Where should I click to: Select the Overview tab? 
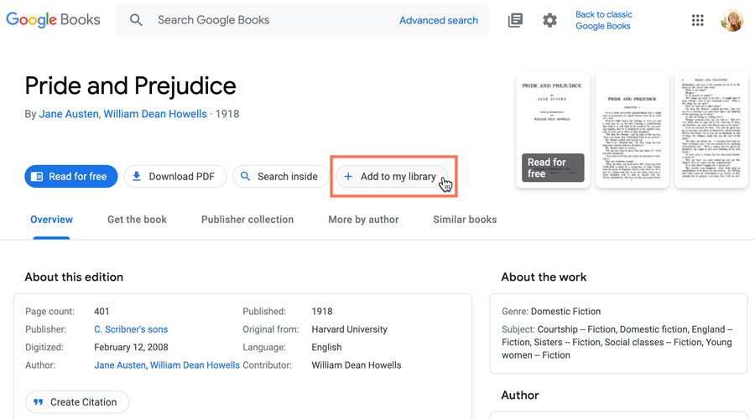pyautogui.click(x=51, y=220)
